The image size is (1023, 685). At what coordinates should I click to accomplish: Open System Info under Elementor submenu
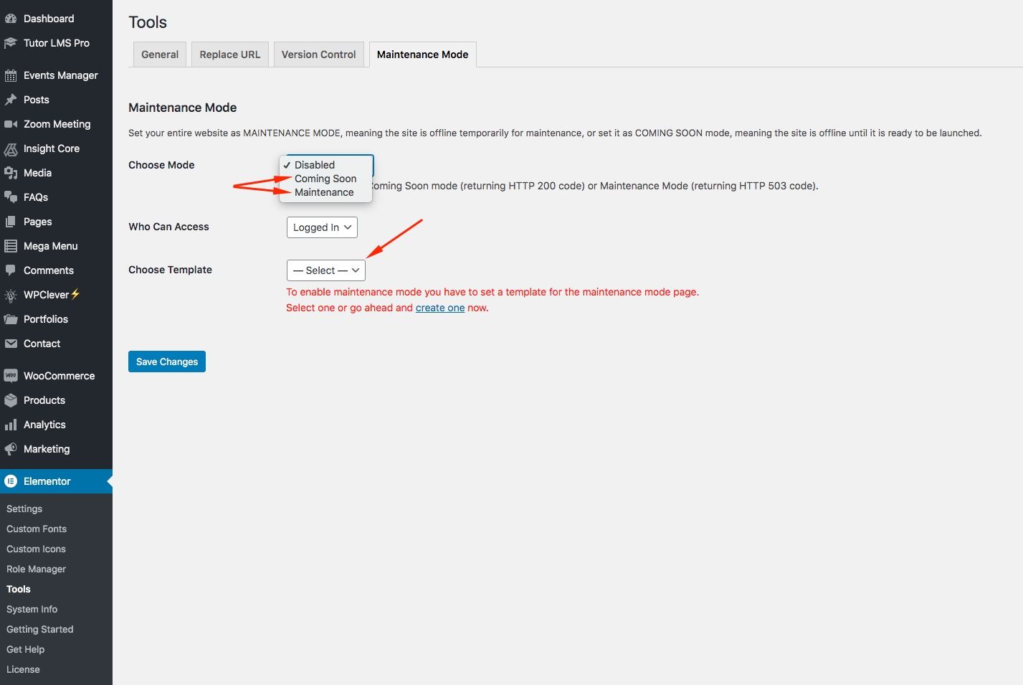click(x=32, y=609)
